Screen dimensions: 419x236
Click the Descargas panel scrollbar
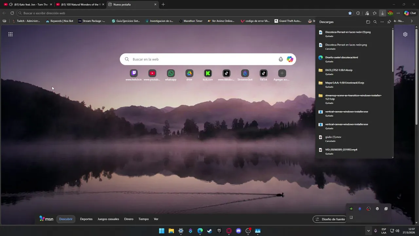(393, 51)
